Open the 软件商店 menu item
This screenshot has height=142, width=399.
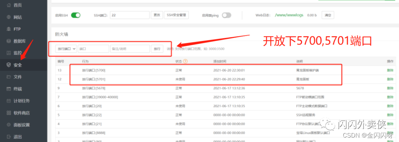pos(22,113)
